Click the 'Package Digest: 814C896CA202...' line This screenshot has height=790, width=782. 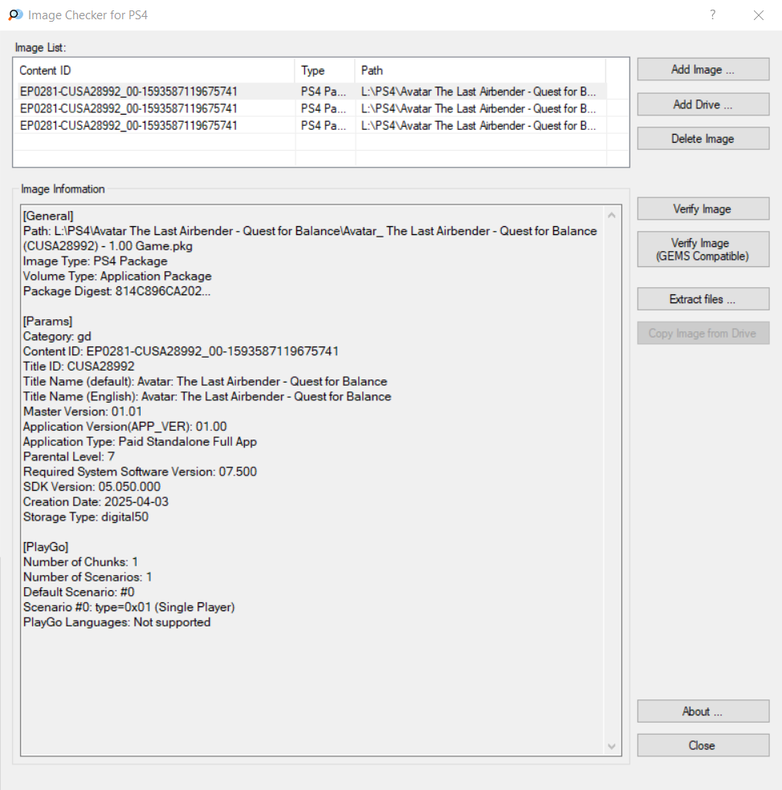[117, 291]
